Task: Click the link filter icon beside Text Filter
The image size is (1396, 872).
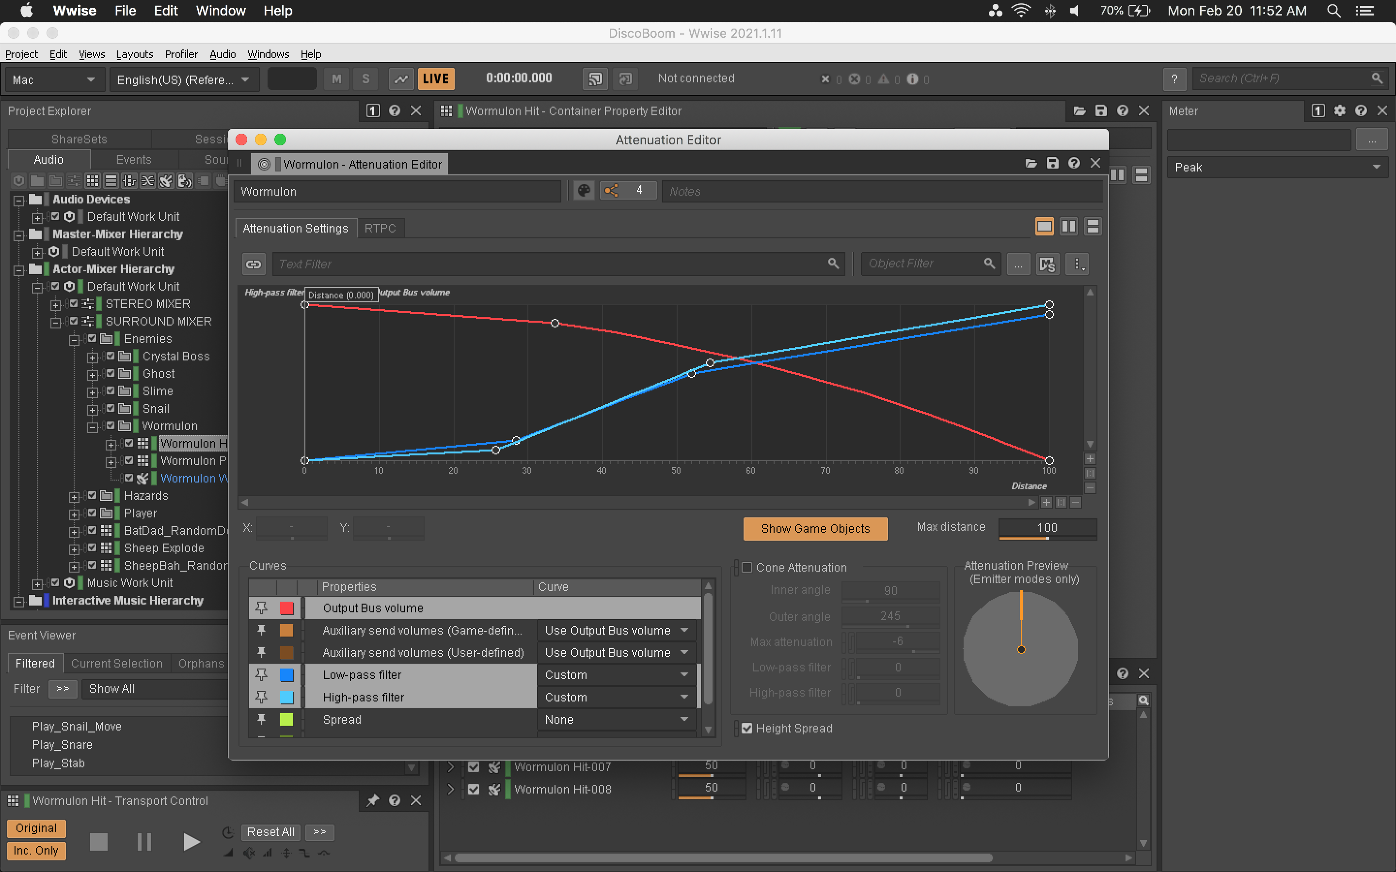Action: click(253, 264)
